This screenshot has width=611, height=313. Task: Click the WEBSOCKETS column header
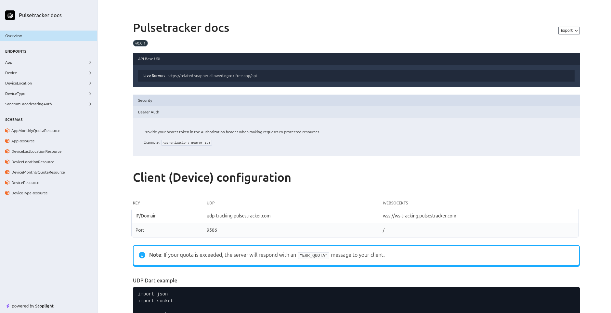coord(395,203)
